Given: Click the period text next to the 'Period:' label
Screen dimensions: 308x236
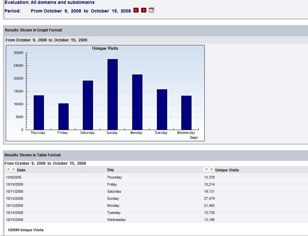Looking at the screenshot, I should coord(81,11).
